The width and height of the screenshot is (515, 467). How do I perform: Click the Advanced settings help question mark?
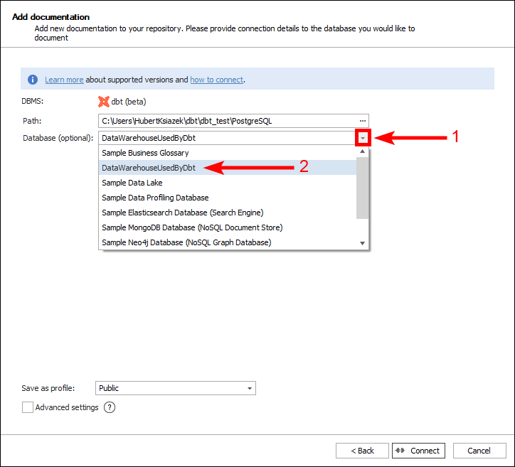click(x=110, y=407)
